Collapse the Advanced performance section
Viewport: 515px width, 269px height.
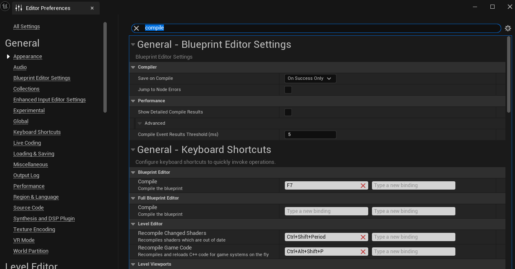(140, 123)
